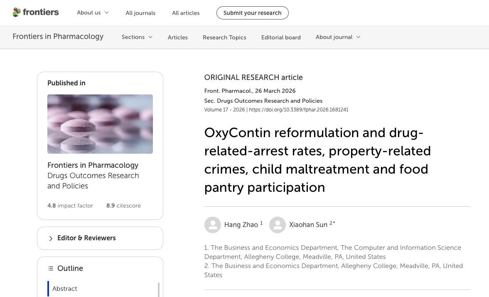Open author Xiaohan Sun's profile
This screenshot has width=489, height=297.
click(x=308, y=225)
